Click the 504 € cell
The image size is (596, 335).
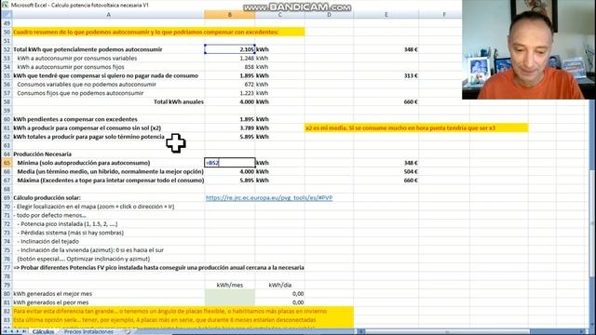pyautogui.click(x=386, y=171)
